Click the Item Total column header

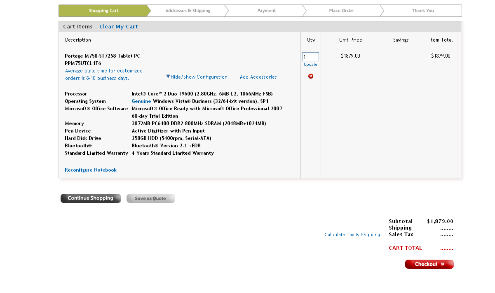(x=441, y=40)
